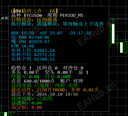This screenshot has width=128, height=116.
Task: Select the 点差 640.0/1000点 text
Action: [x=33, y=81]
